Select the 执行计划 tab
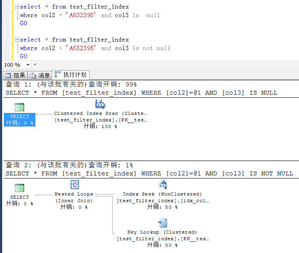 71,75
